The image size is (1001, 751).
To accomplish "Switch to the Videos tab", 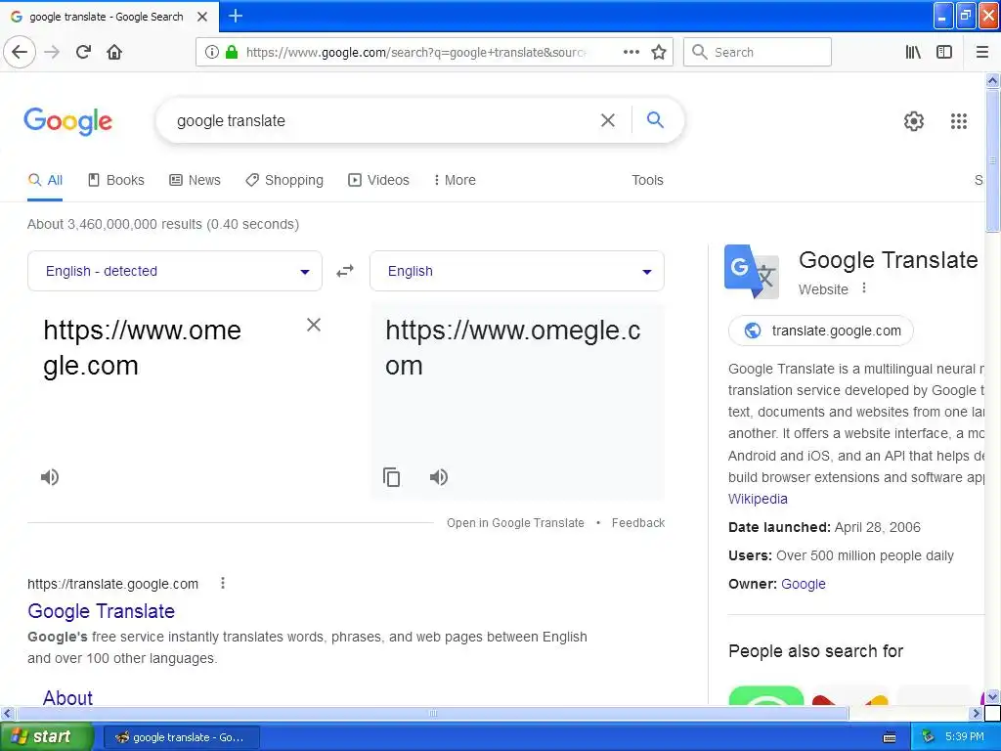I will coord(378,180).
